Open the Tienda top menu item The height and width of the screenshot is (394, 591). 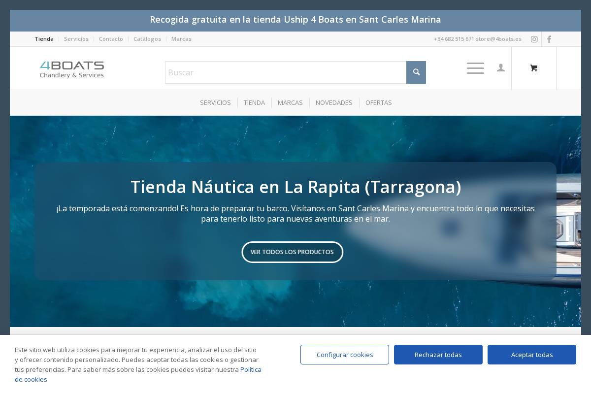click(x=44, y=39)
